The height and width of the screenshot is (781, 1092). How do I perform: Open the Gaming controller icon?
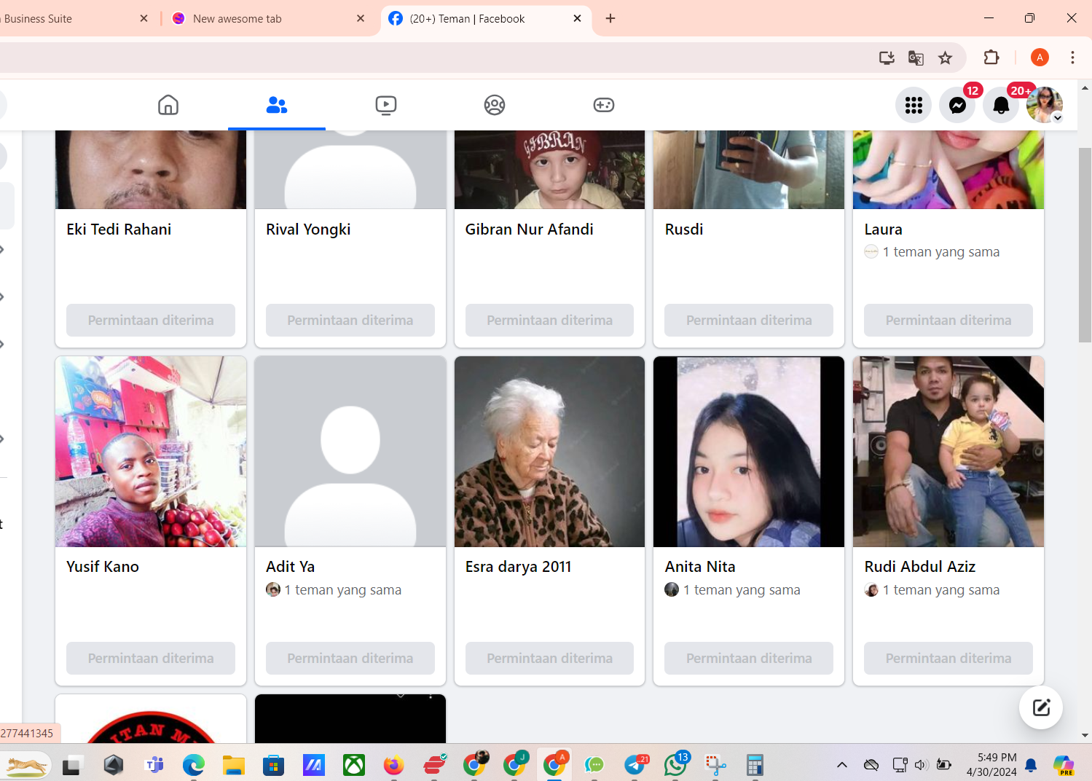[x=604, y=105]
